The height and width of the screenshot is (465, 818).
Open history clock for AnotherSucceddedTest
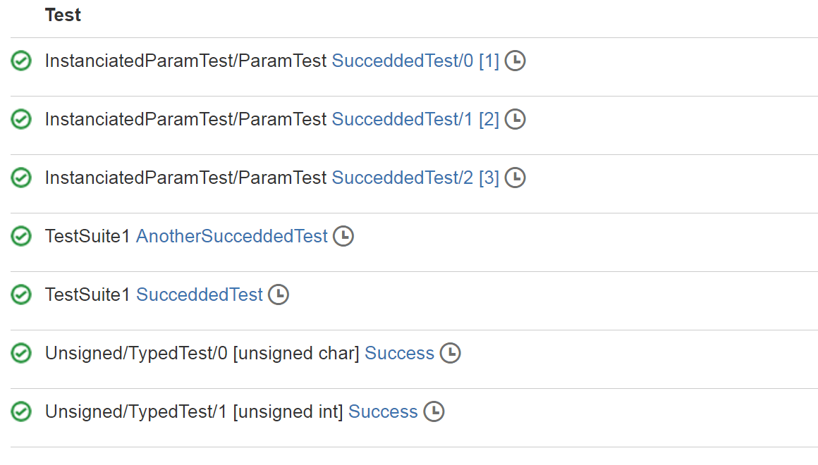[x=343, y=236]
